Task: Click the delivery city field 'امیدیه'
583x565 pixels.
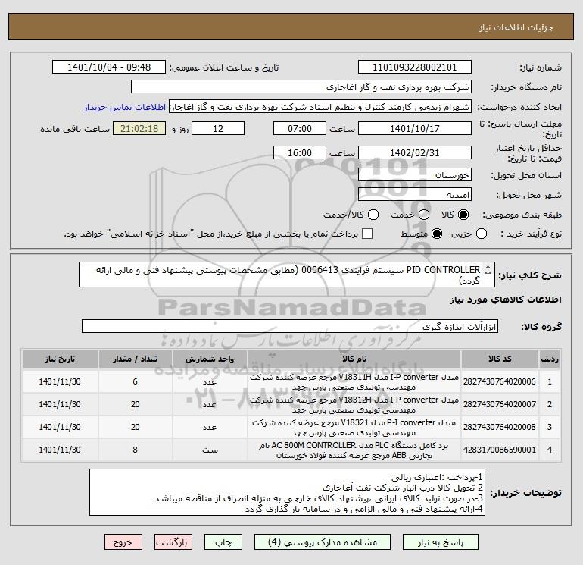Action: click(x=415, y=194)
